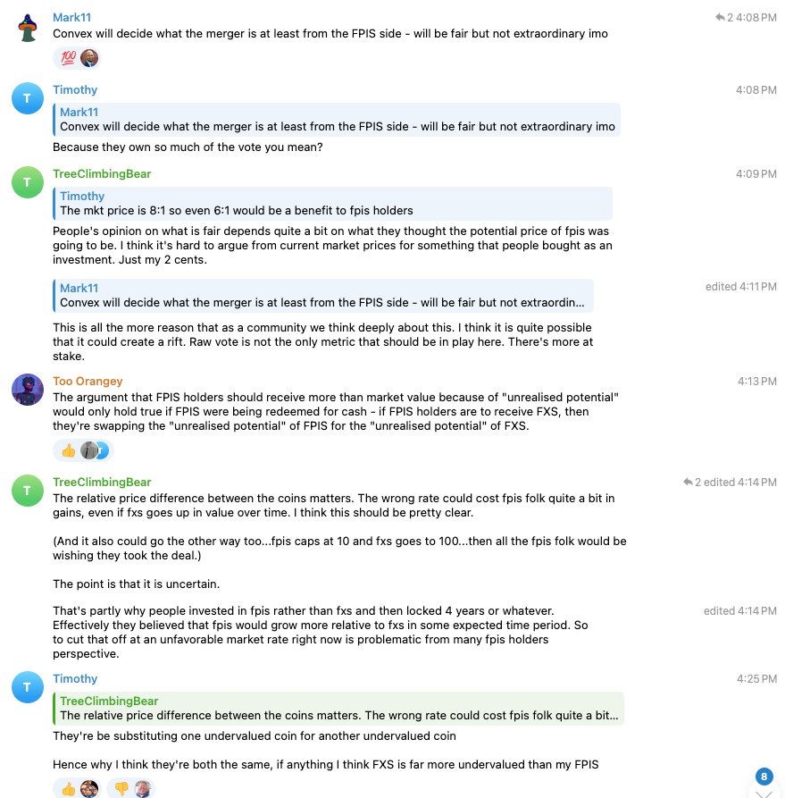Open Mark11's profile via the name link
The height and width of the screenshot is (798, 785).
[x=71, y=18]
